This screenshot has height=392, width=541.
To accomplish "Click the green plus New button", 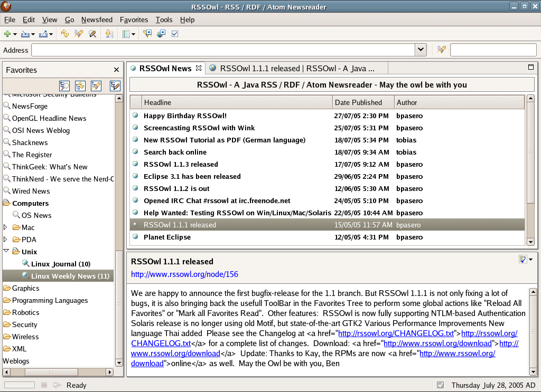I will 7,34.
